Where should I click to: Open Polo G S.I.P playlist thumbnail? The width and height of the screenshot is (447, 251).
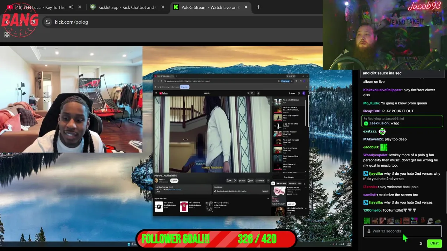(x=210, y=207)
